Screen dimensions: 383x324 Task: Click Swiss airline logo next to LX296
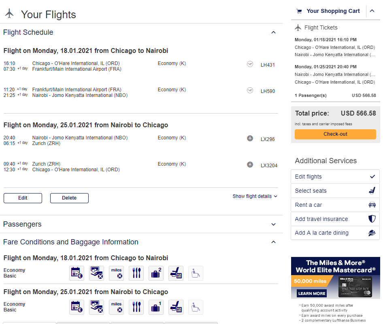[250, 139]
